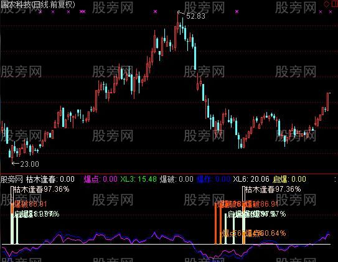Screen dimensions: 338x262
Task: Click the 52.83 peak price label
Action: coord(195,16)
